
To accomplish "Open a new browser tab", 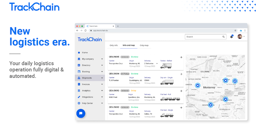I will coord(118,26).
